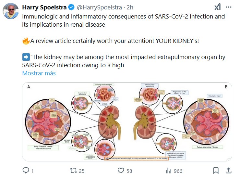The width and height of the screenshot is (240, 178).
Task: Click the reply speech bubble icon
Action: 26,171
